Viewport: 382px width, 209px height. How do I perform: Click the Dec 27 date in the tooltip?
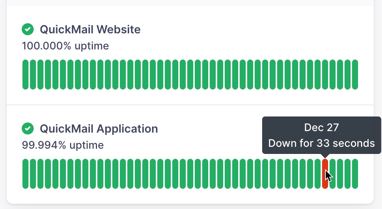(321, 128)
